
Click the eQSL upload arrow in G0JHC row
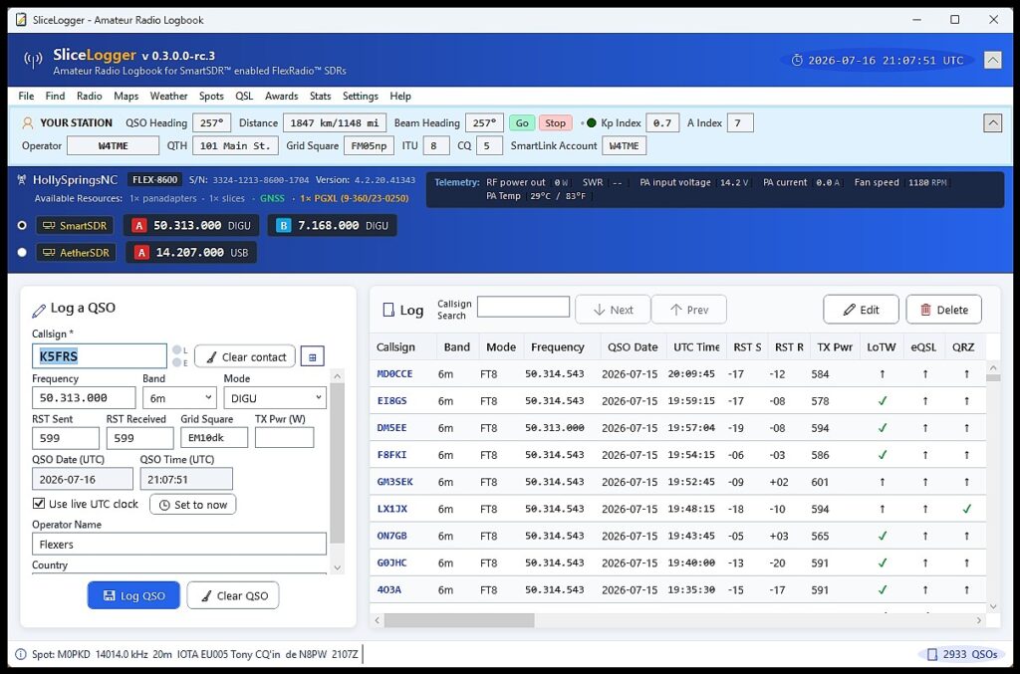(x=925, y=562)
